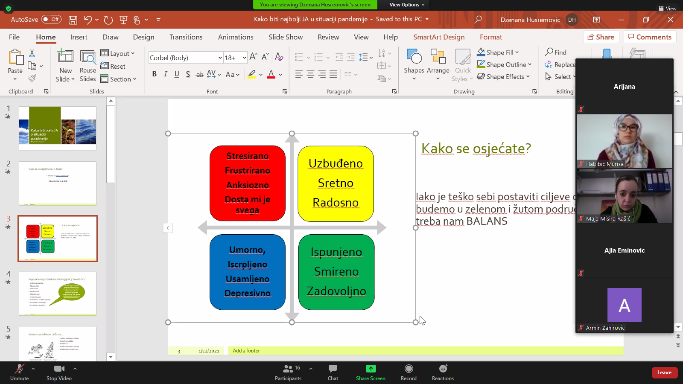The image size is (683, 384).
Task: Open the Zoom Chat panel
Action: click(333, 372)
